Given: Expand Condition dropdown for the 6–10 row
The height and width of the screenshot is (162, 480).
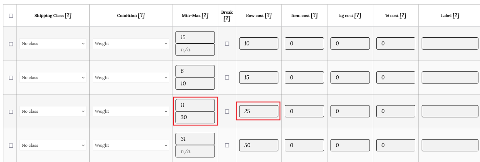Looking at the screenshot, I should point(131,78).
